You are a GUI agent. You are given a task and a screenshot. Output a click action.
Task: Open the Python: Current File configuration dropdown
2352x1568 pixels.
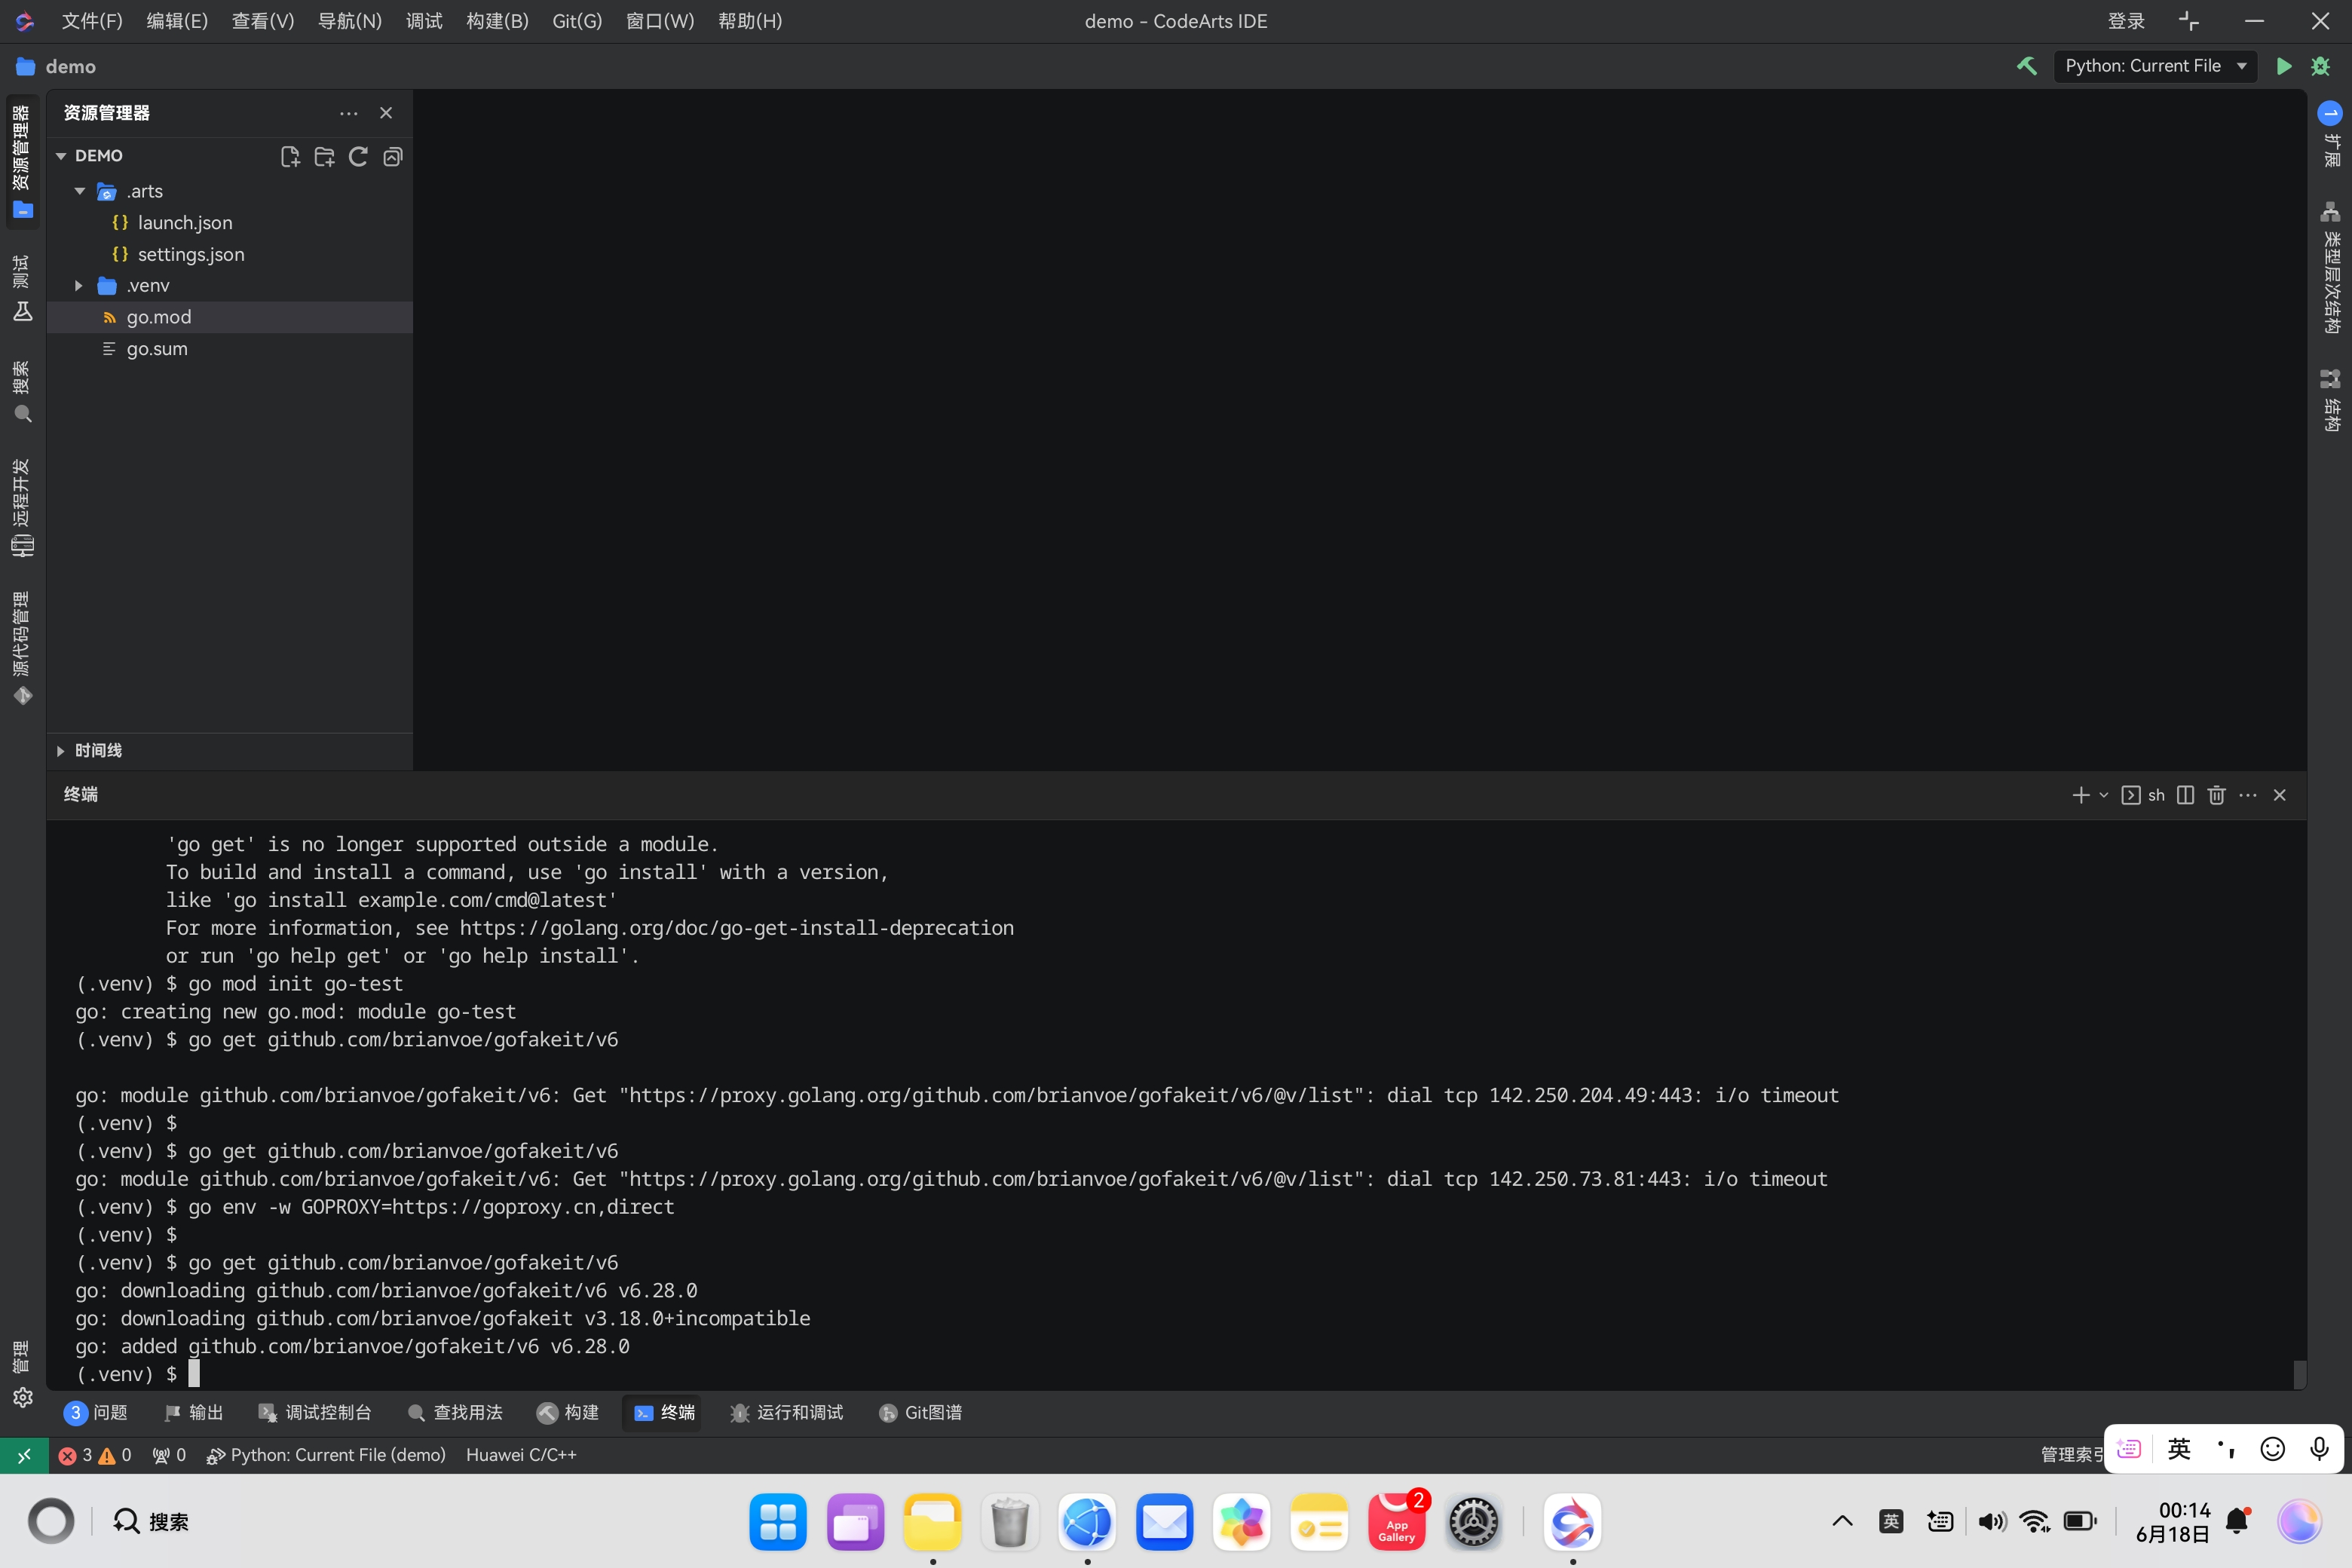[x=2155, y=66]
